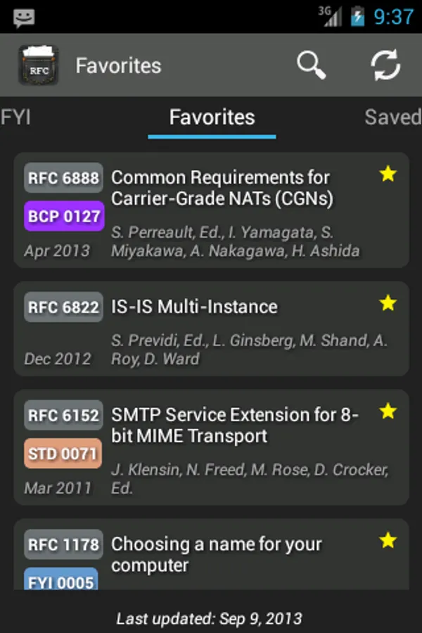Toggle the favorite star on RFC 1178

388,540
